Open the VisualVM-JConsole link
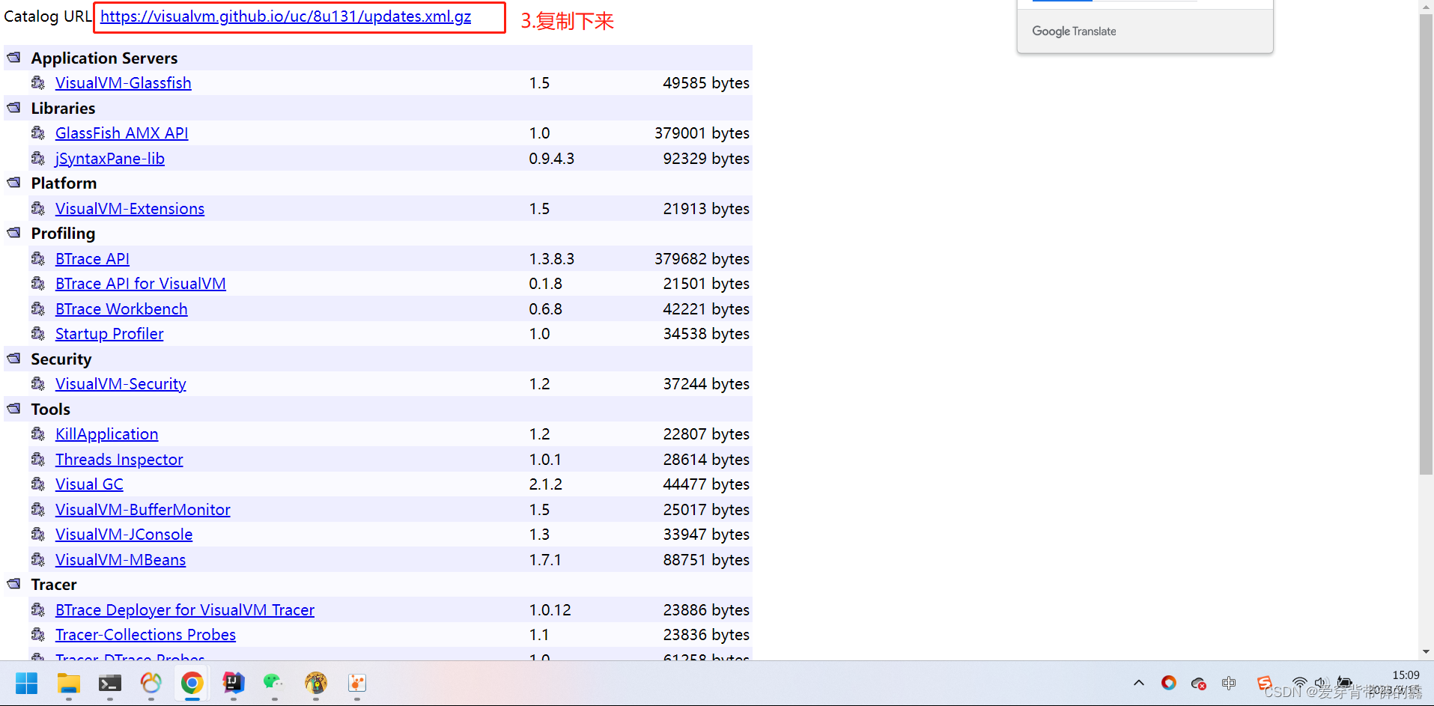The height and width of the screenshot is (706, 1434). coord(124,535)
